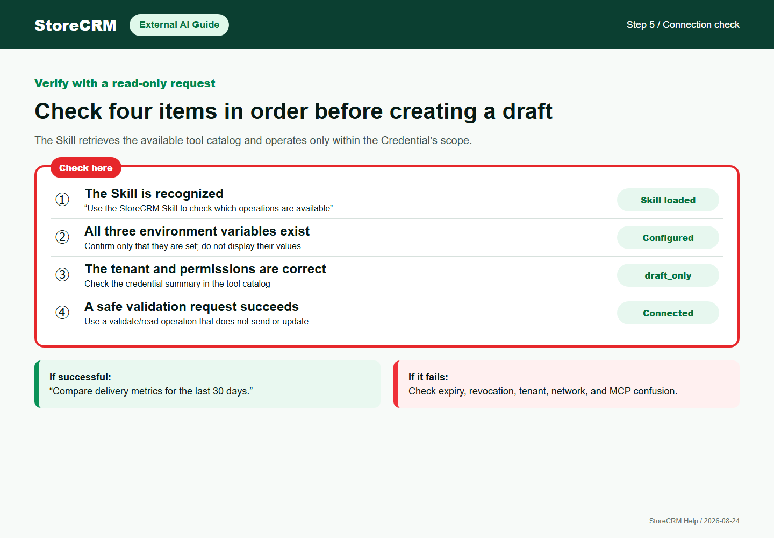Screen dimensions: 774x538
Task: Click the StoreCRM logo in the header
Action: point(75,25)
